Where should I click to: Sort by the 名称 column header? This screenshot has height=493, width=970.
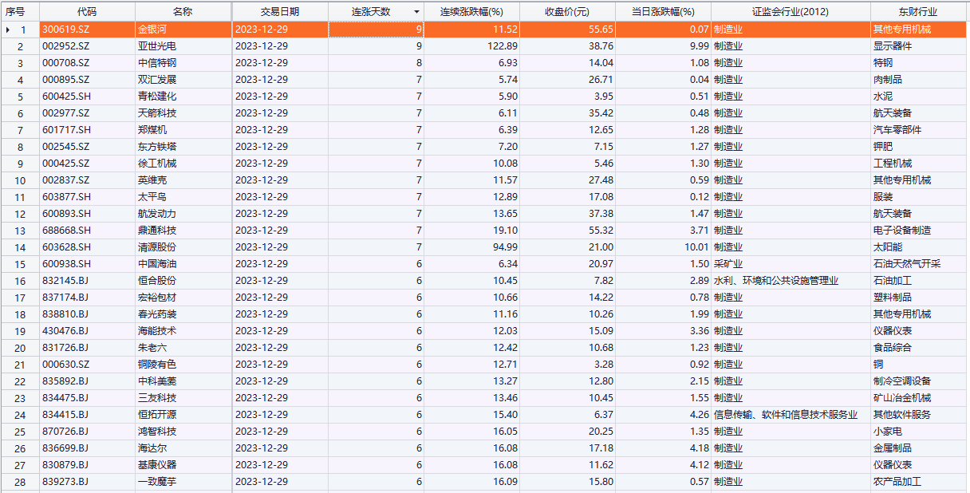pos(183,12)
